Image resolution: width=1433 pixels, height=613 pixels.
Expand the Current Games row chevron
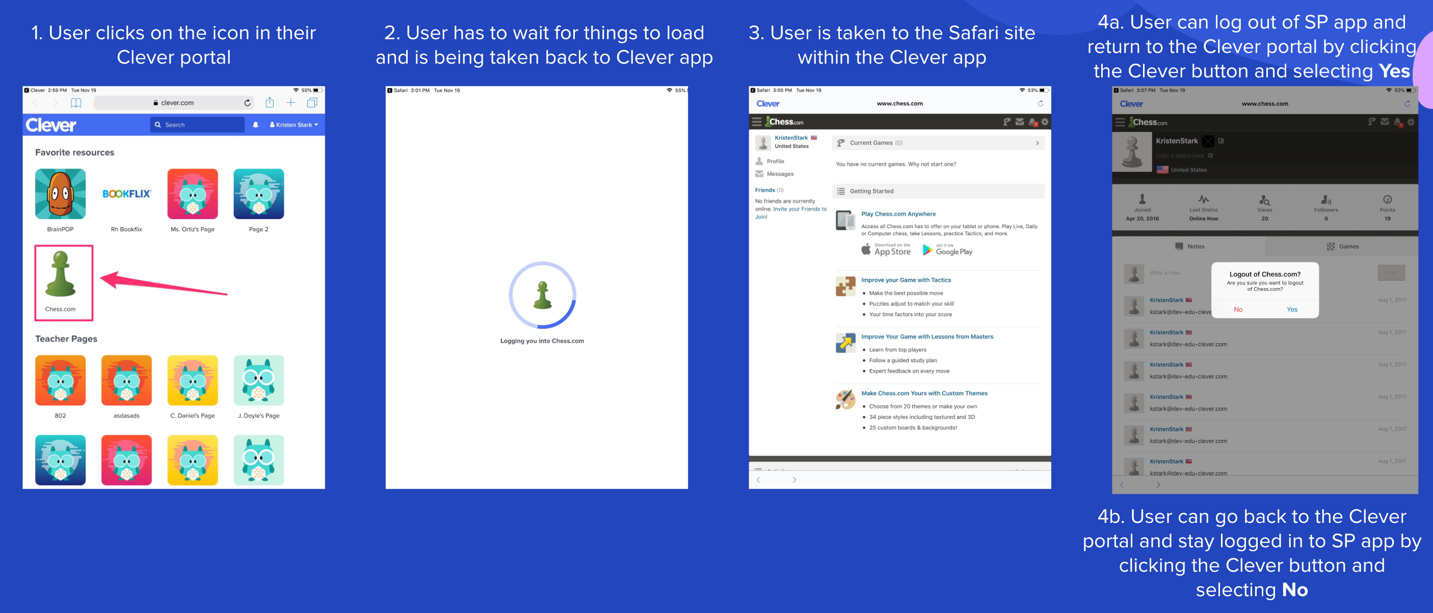[1037, 143]
